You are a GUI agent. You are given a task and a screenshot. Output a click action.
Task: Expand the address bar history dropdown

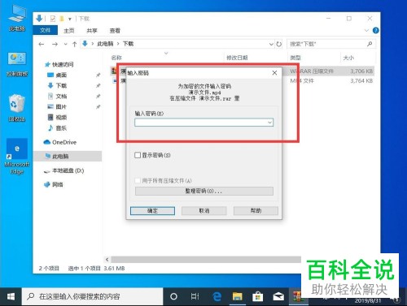tap(271, 44)
